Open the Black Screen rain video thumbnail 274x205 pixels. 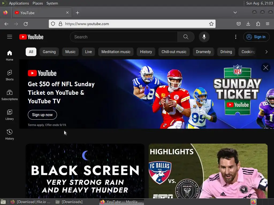85,171
